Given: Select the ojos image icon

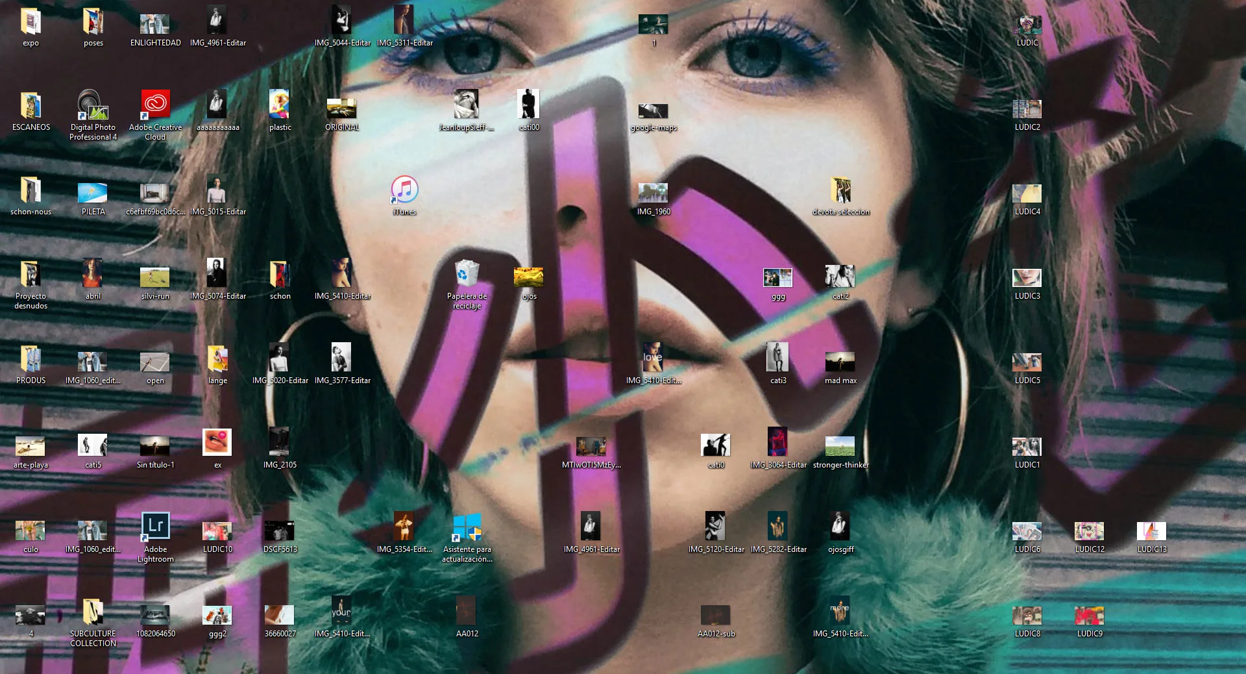Looking at the screenshot, I should coord(529,277).
